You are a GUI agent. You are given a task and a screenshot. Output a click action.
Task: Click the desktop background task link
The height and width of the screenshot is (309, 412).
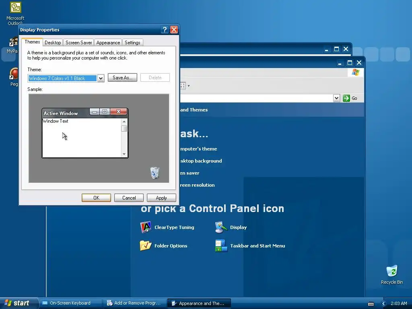(x=201, y=161)
